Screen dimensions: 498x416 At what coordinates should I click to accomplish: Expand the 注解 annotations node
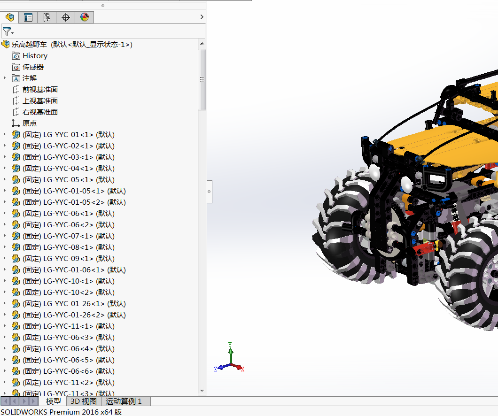pyautogui.click(x=4, y=78)
